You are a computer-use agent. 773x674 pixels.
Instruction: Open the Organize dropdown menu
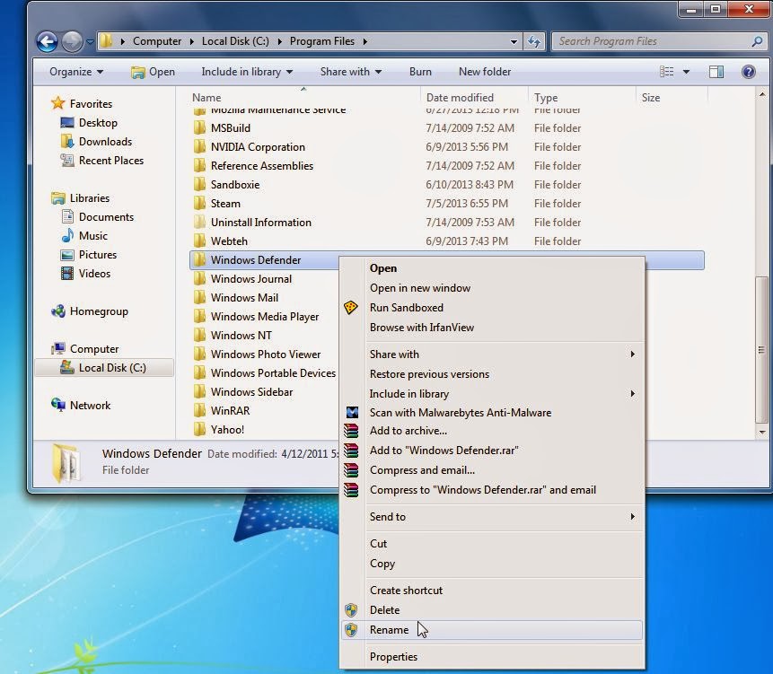76,72
